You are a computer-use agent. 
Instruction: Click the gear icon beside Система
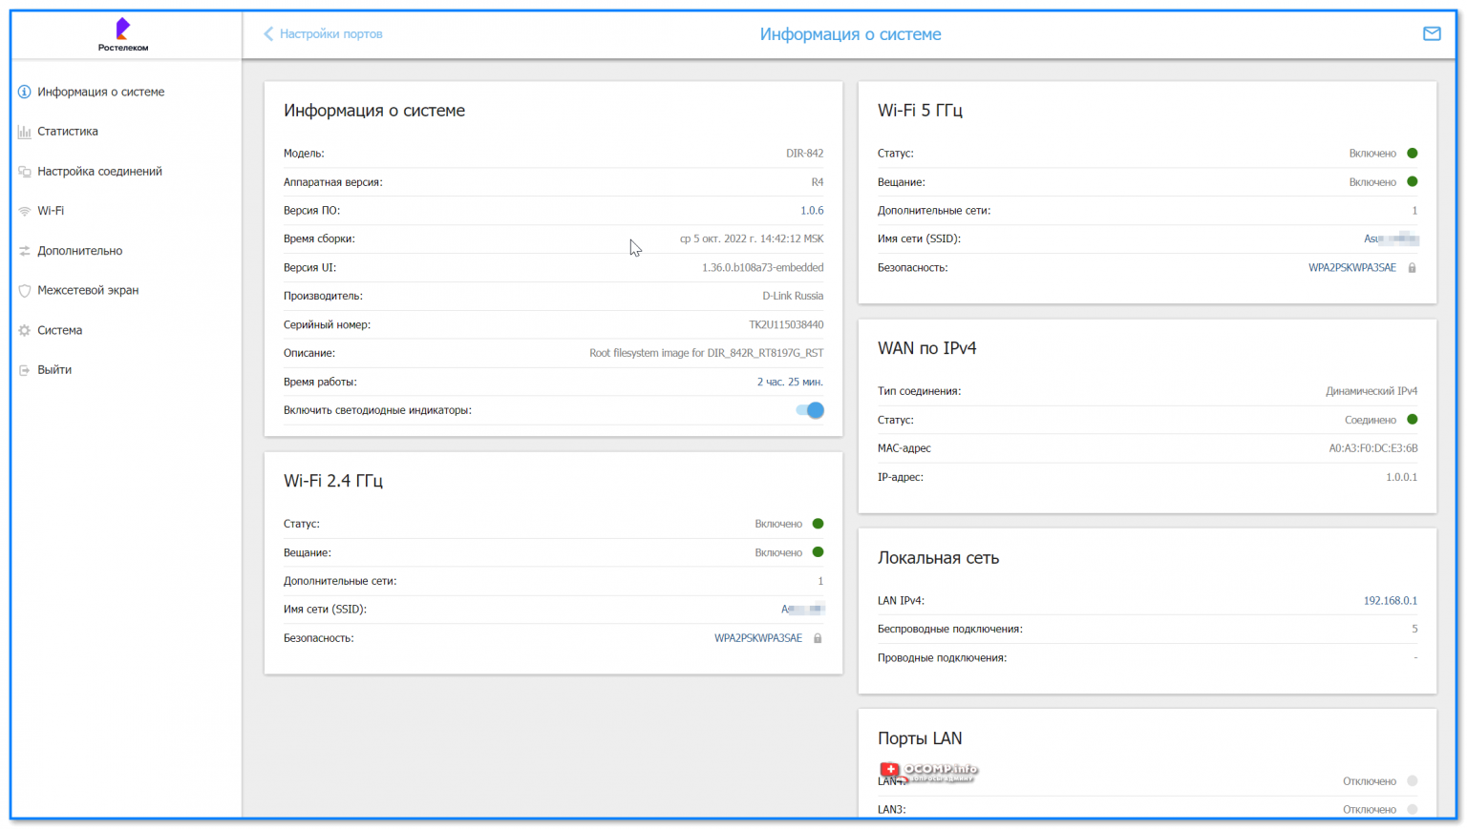click(x=25, y=330)
